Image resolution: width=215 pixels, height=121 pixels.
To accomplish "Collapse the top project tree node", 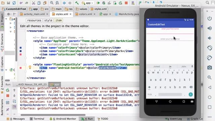I will [6, 19].
